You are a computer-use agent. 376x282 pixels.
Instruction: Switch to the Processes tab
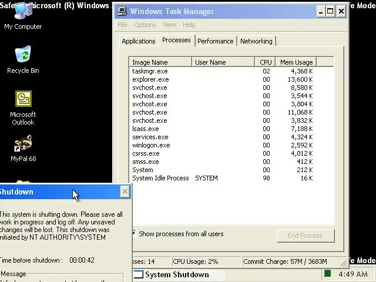click(176, 40)
